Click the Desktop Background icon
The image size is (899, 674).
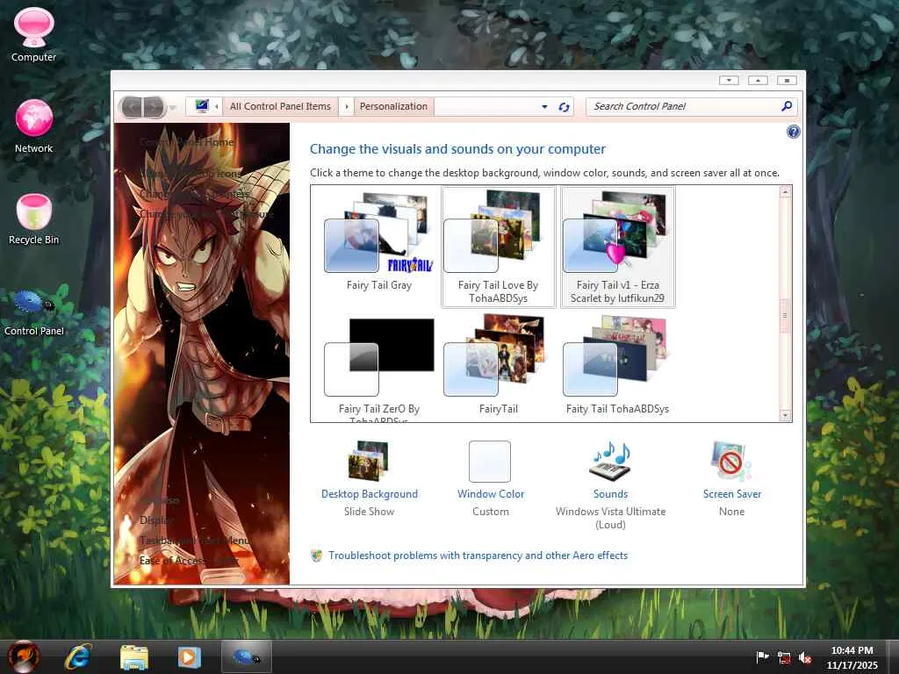pos(369,461)
